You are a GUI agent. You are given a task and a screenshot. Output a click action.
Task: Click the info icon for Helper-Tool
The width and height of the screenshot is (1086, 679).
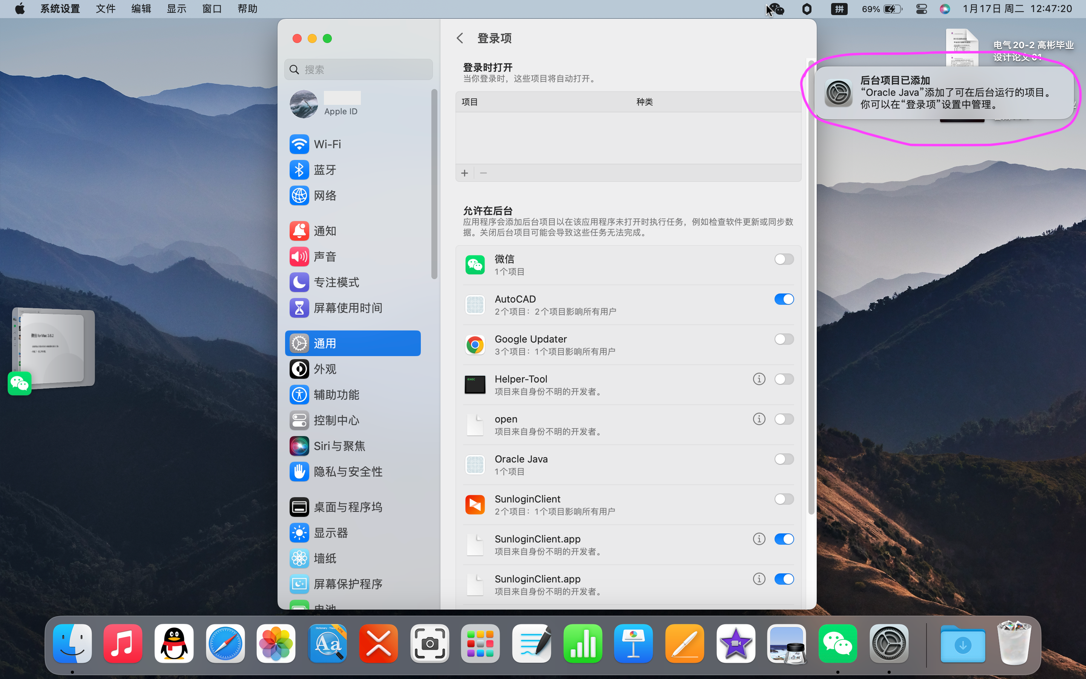pyautogui.click(x=759, y=379)
